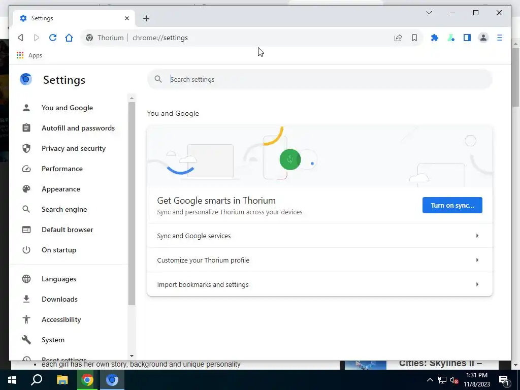Open Customize your Thorium profile
The width and height of the screenshot is (520, 390).
[x=320, y=260]
